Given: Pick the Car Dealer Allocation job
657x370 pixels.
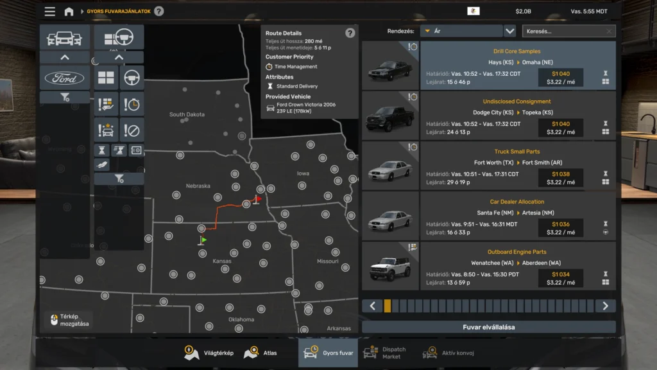Looking at the screenshot, I should coord(518,216).
